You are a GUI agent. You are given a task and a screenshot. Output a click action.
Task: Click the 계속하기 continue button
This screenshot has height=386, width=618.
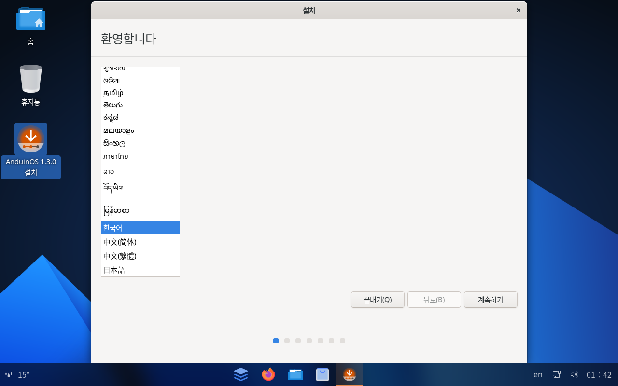pyautogui.click(x=491, y=300)
